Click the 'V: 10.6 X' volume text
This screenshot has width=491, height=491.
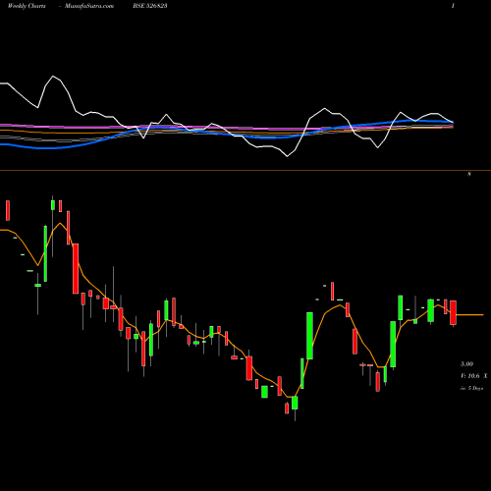click(473, 376)
